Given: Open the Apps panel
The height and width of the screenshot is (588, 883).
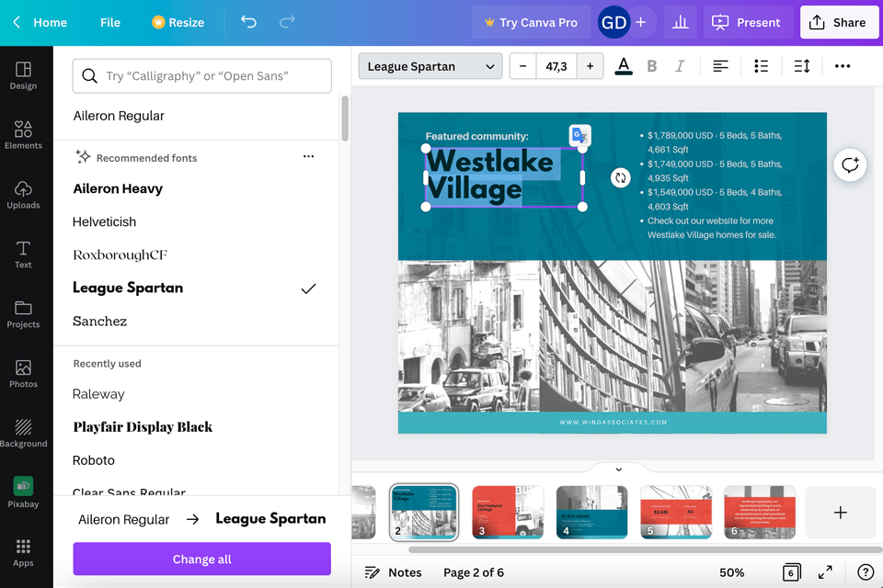Looking at the screenshot, I should pyautogui.click(x=23, y=552).
